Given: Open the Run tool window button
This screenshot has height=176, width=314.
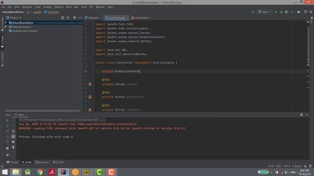Looking at the screenshot, I should [x=27, y=162].
